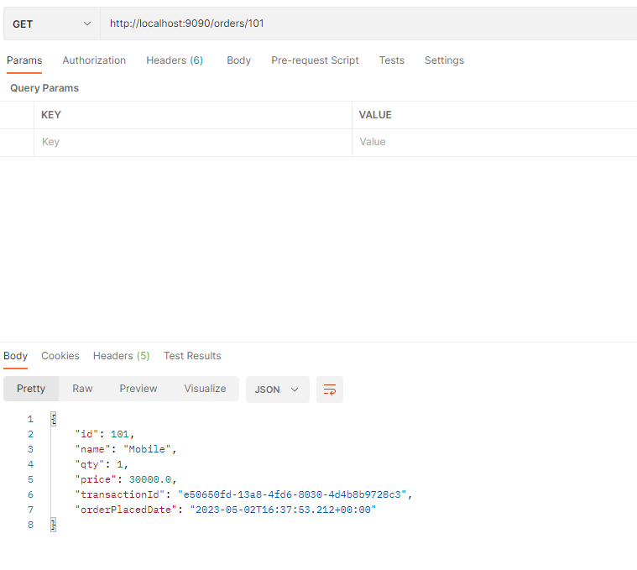The height and width of the screenshot is (570, 637).
Task: Click the request URL field
Action: pyautogui.click(x=369, y=24)
